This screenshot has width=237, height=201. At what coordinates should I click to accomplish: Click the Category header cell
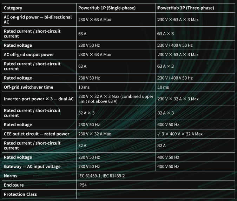pyautogui.click(x=39, y=8)
